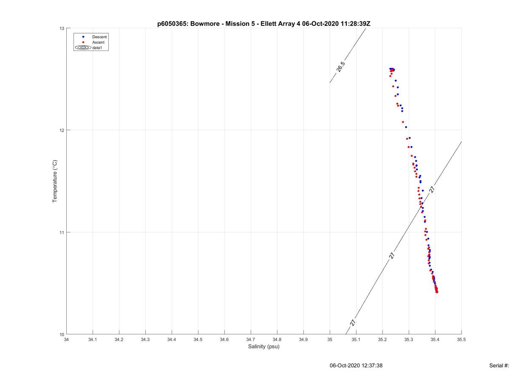Click the x-axis tick label '34'
This screenshot has width=510, height=376.
coord(66,340)
